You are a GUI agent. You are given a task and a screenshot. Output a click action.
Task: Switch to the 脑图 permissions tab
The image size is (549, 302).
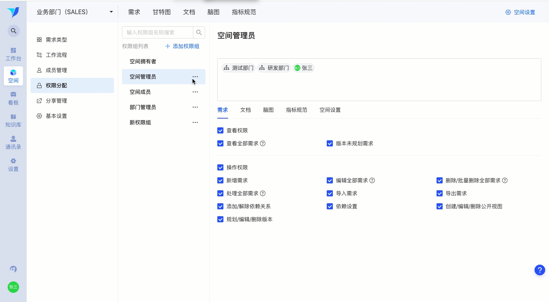click(268, 110)
